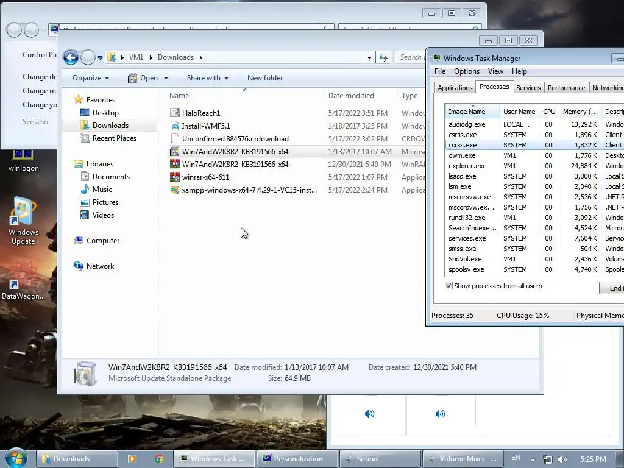
Task: Switch to Personalization taskbar window
Action: pos(297,459)
